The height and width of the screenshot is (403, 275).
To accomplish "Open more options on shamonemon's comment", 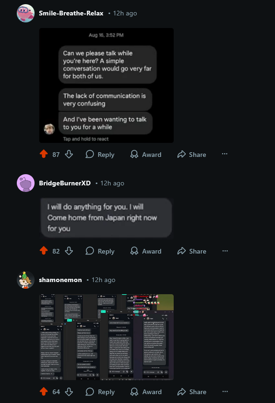I will (225, 391).
